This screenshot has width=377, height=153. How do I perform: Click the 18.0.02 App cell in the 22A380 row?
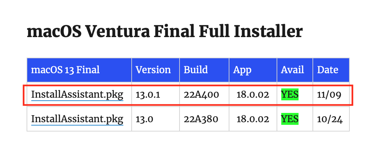click(x=253, y=119)
